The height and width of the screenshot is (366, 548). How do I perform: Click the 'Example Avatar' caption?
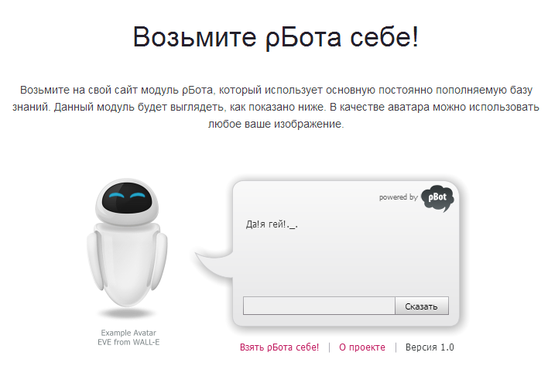(128, 333)
